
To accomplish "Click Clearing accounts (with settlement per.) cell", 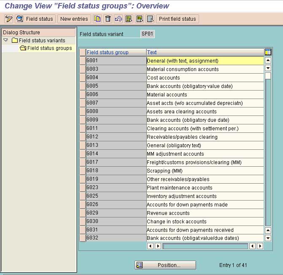I will coord(205,128).
